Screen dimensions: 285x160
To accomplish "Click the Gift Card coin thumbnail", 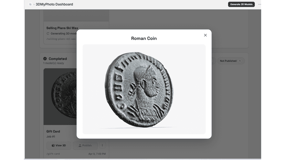I will [x=60, y=96].
